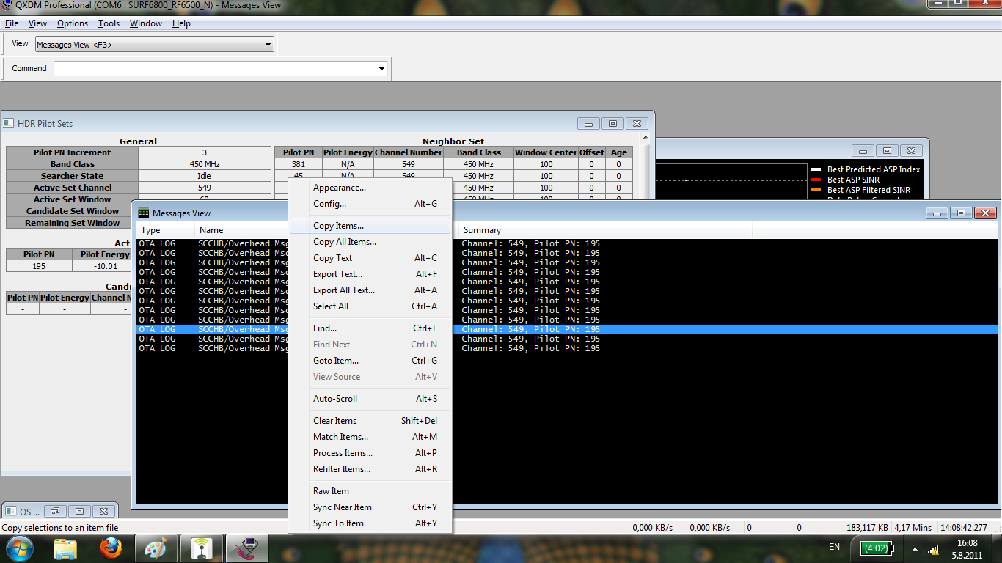1002x563 pixels.
Task: Expand the Messages View <F3> dropdown
Action: click(x=268, y=45)
